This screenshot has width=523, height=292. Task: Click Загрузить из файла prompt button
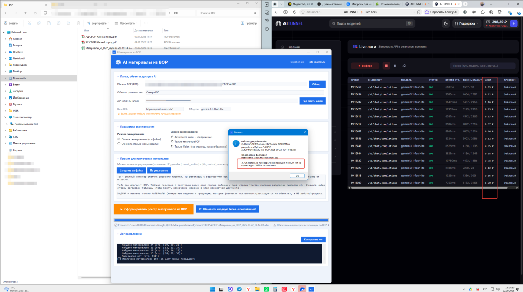coord(131,171)
